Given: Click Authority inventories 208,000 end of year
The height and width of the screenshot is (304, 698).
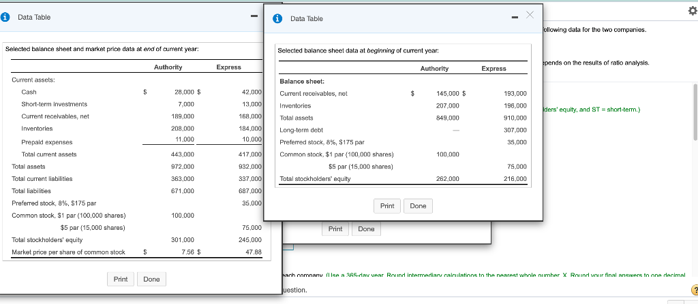Looking at the screenshot, I should tap(183, 129).
